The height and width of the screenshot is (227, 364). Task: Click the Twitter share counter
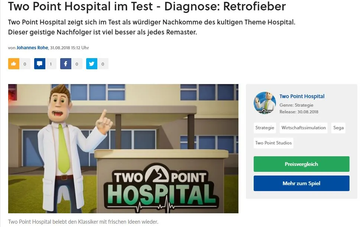coord(103,64)
